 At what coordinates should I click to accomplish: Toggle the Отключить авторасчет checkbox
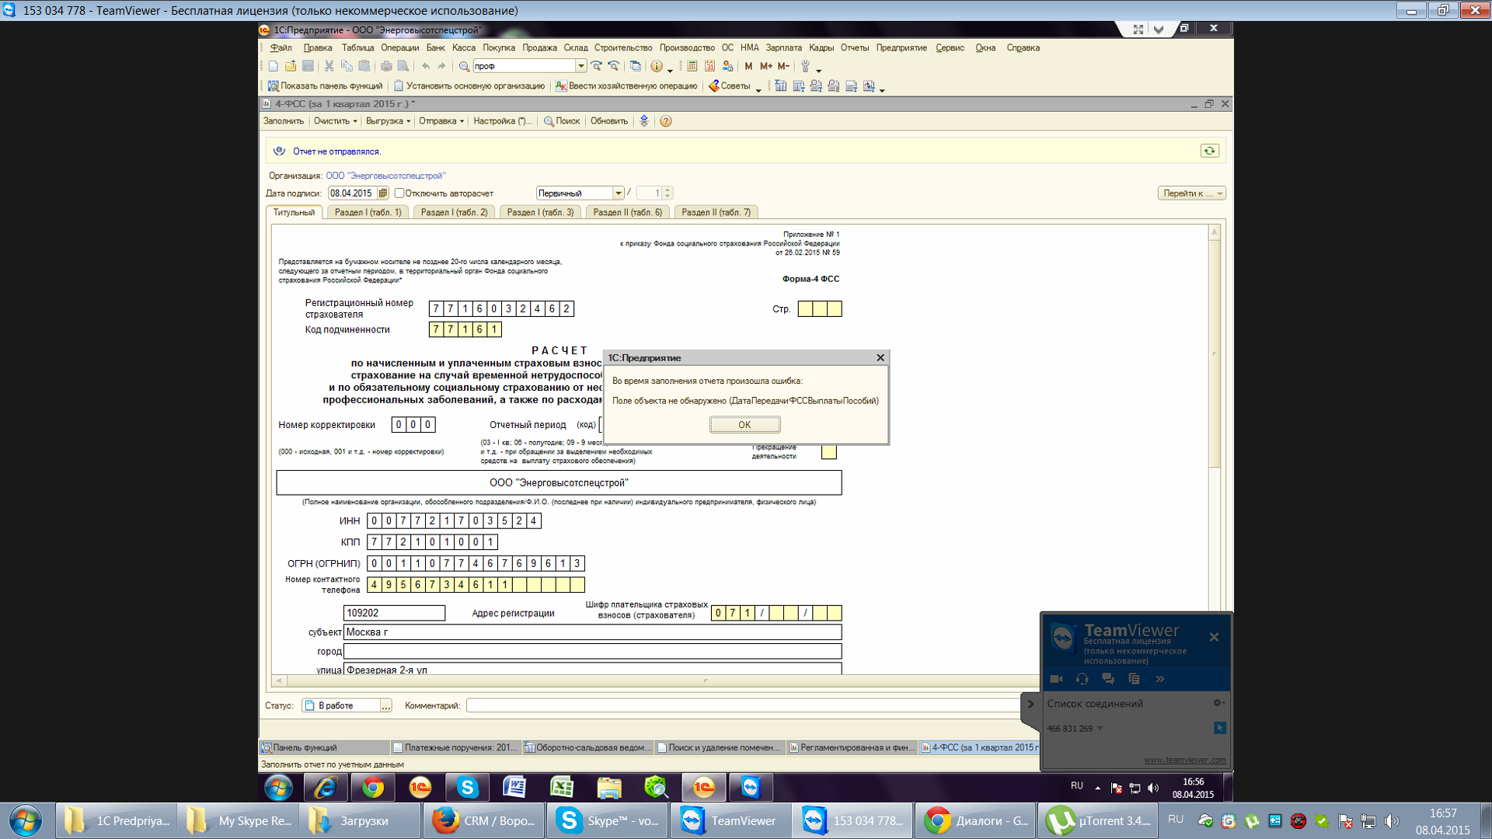(399, 193)
